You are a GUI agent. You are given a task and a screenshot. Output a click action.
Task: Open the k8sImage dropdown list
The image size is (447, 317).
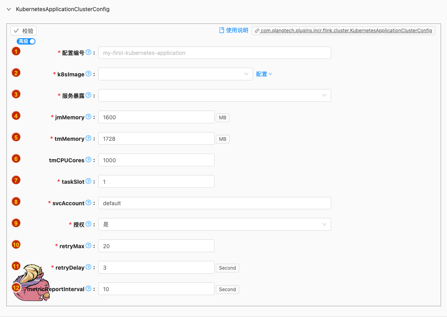[175, 74]
